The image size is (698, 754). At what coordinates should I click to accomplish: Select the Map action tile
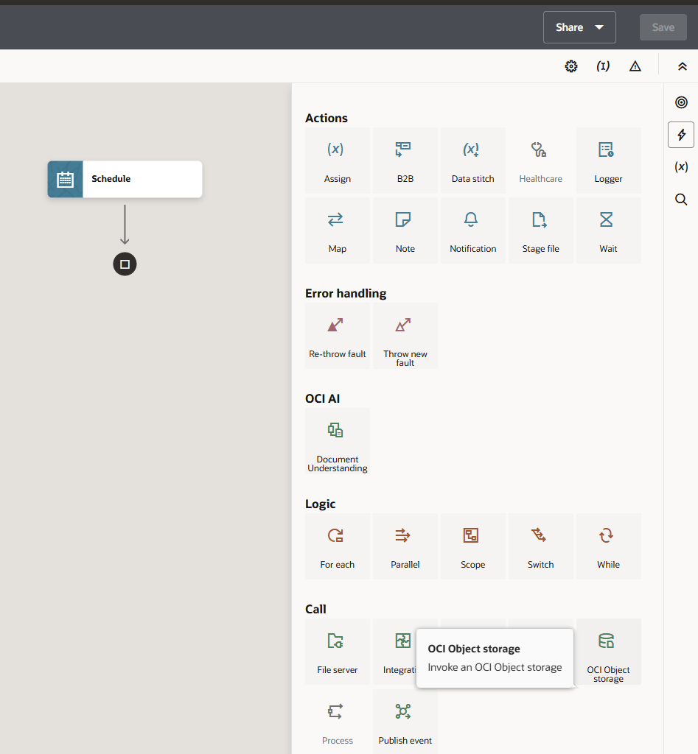point(337,230)
